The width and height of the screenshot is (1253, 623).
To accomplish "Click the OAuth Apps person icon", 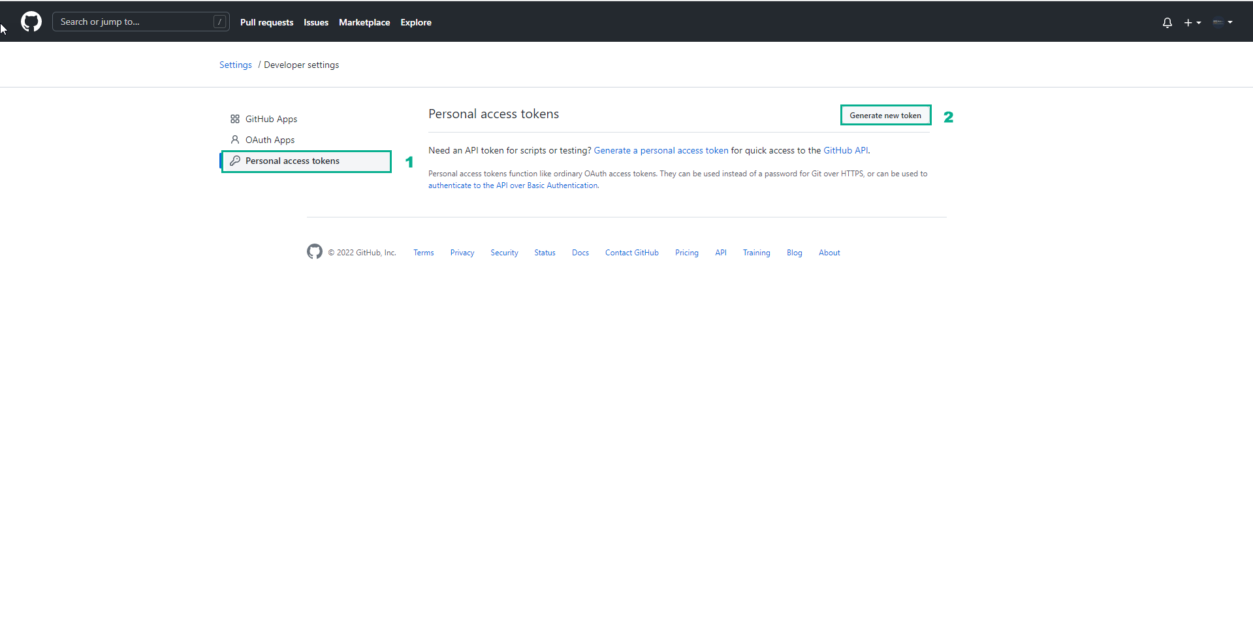I will [x=235, y=140].
